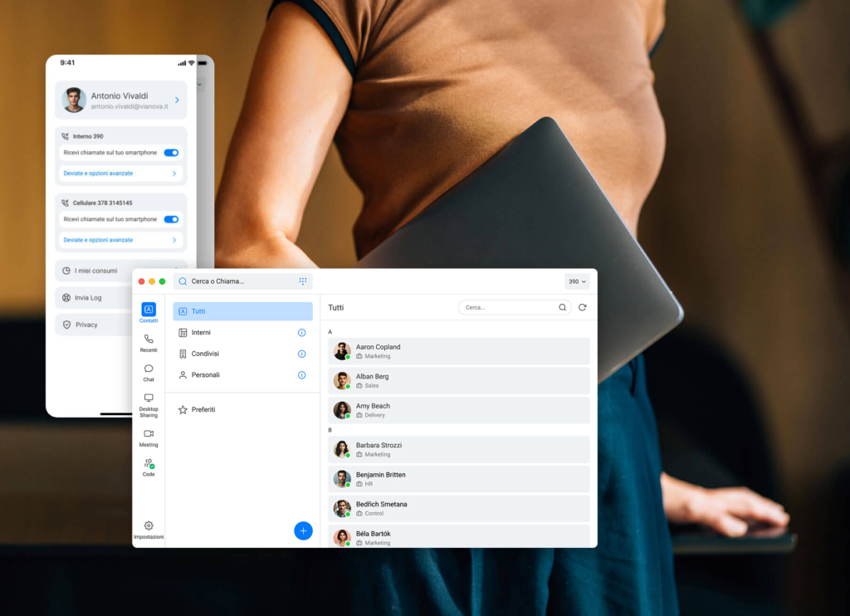Toggle receive calls for Interno 390
The width and height of the screenshot is (850, 616).
(x=171, y=153)
